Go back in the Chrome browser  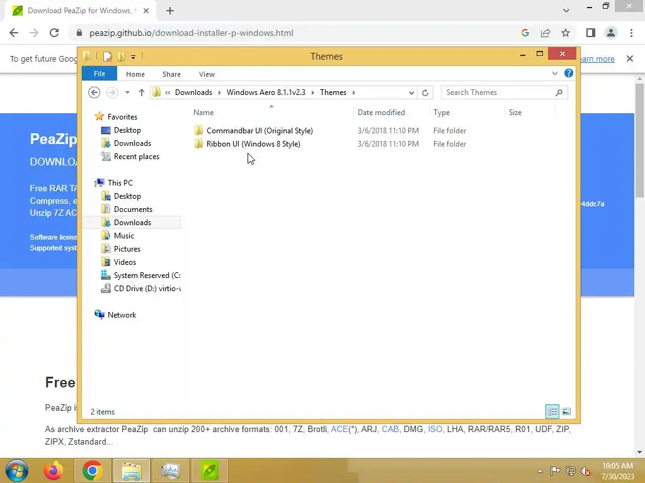coord(14,33)
